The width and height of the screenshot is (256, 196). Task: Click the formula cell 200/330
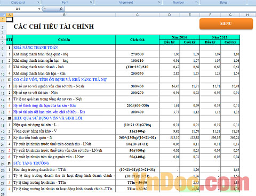click(x=137, y=73)
